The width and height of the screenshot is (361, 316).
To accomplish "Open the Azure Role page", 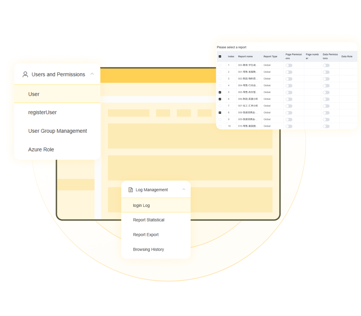I will tap(41, 150).
